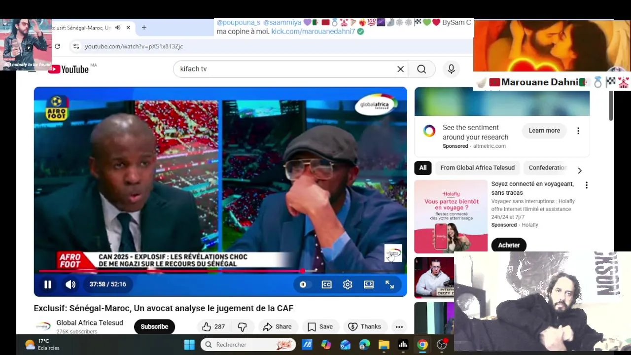The height and width of the screenshot is (355, 631).
Task: Open Global Africa Telesud channel name
Action: (x=90, y=323)
